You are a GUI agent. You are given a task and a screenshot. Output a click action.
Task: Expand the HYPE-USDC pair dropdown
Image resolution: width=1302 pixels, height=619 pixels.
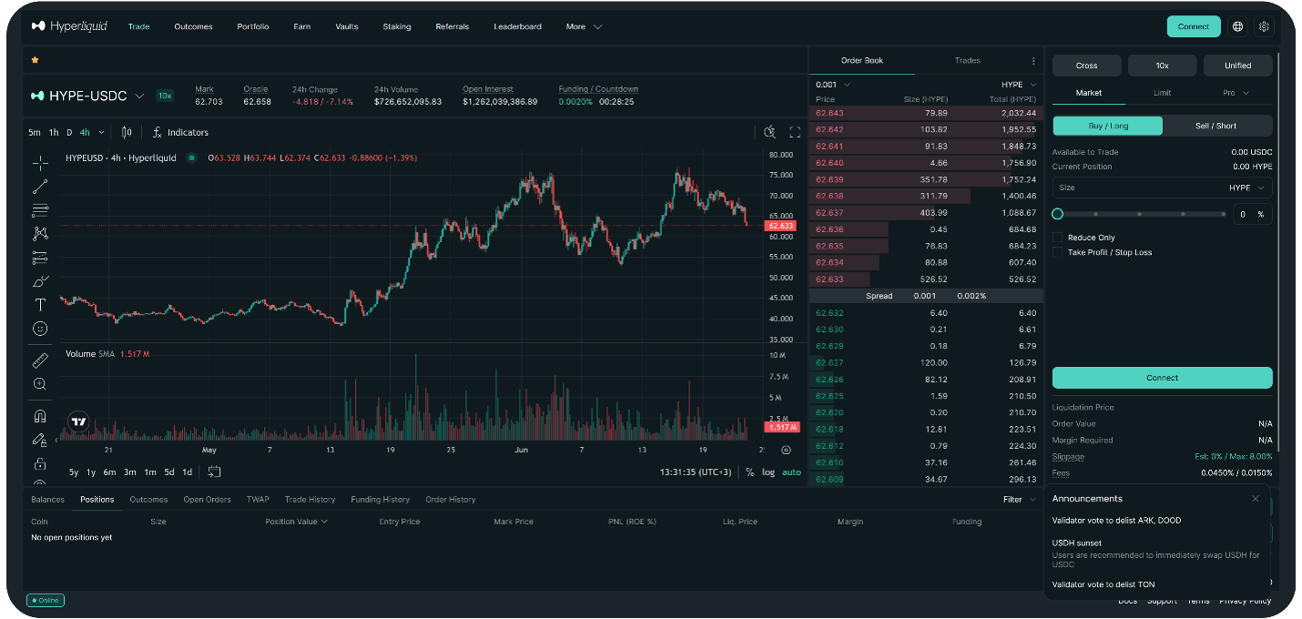tap(139, 96)
